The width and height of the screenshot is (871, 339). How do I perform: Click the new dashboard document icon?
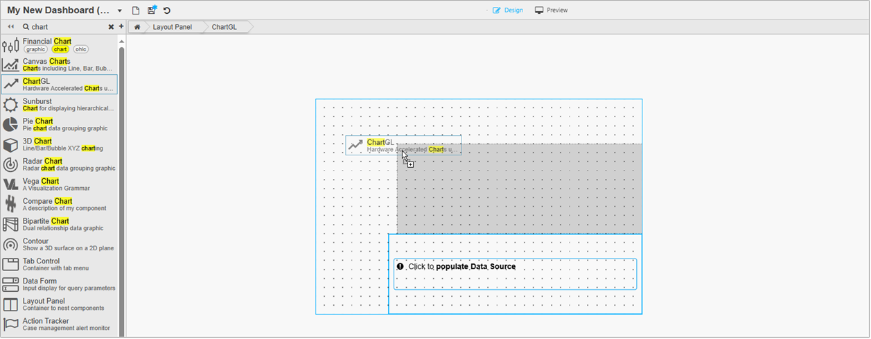point(136,10)
